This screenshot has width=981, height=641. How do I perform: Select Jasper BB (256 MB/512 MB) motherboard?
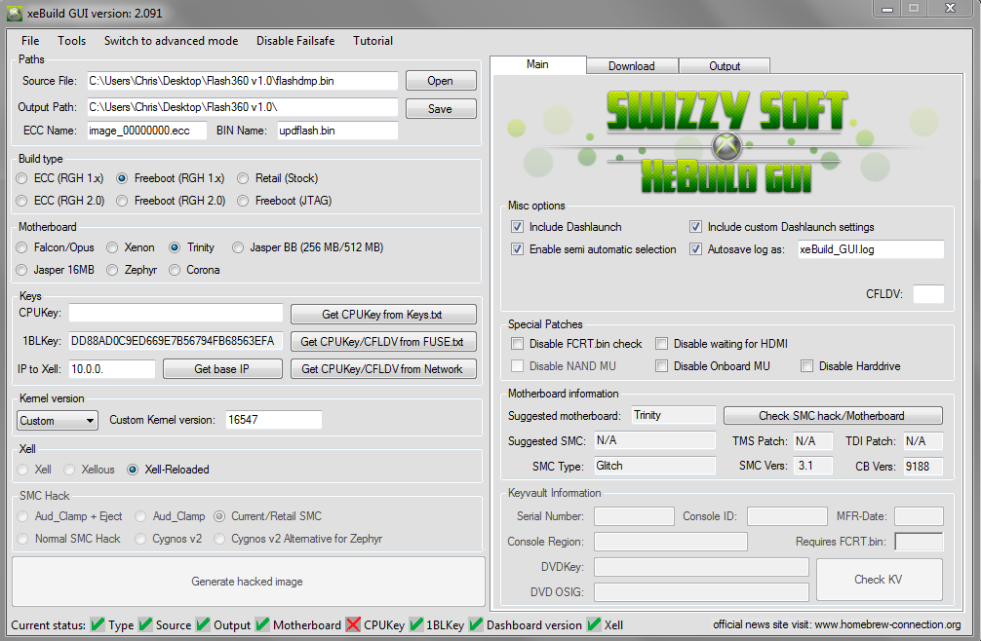coord(308,248)
